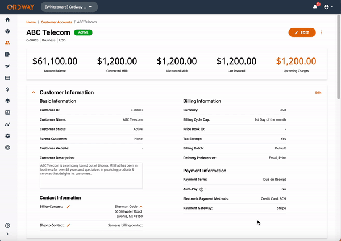This screenshot has width=341, height=241.
Task: Go to Customer Accounts breadcrumb link
Action: (x=56, y=22)
